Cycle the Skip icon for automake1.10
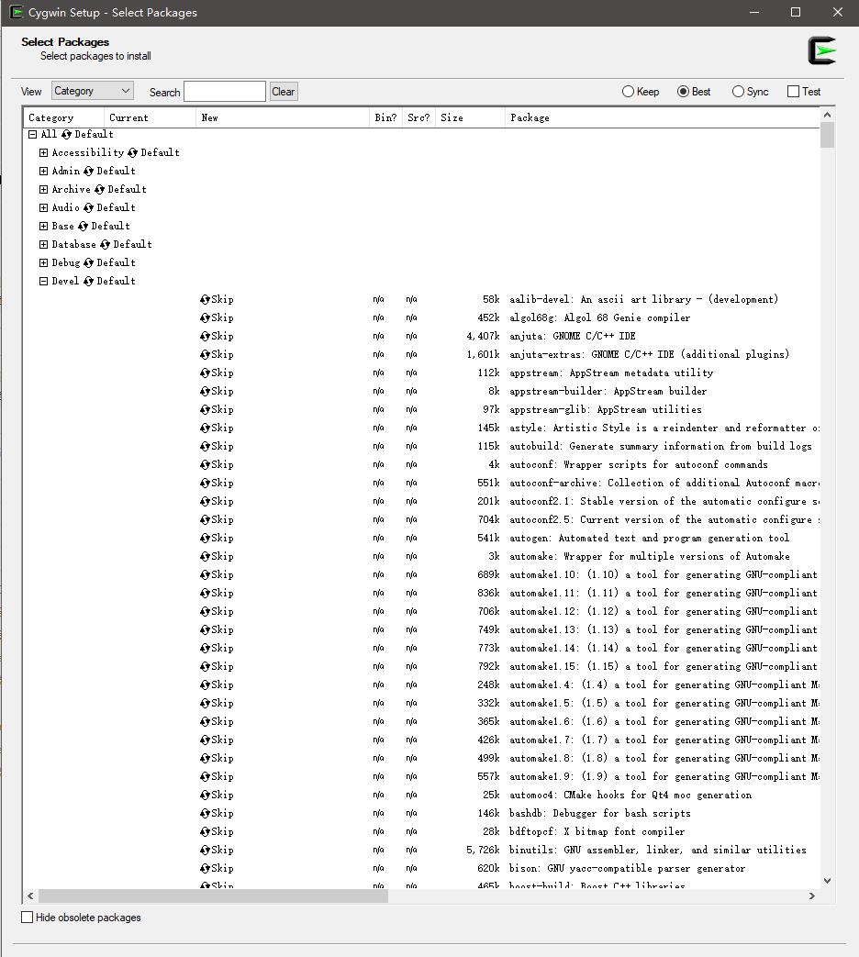859x957 pixels. click(x=206, y=574)
